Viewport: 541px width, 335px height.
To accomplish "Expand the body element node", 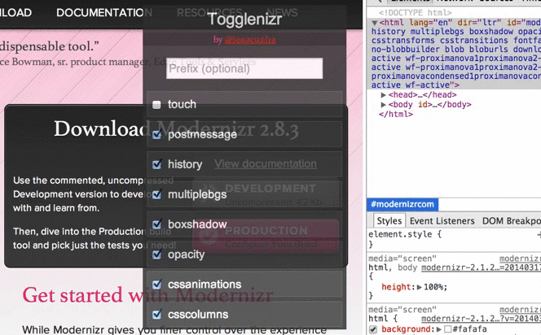I will pyautogui.click(x=383, y=104).
